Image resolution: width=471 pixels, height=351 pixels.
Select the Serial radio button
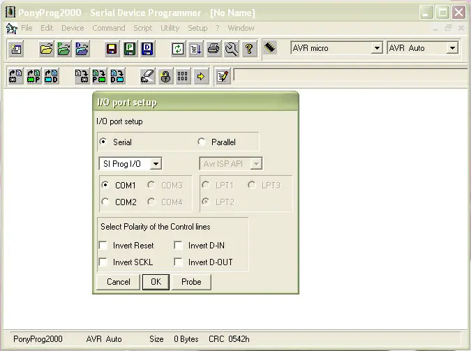pyautogui.click(x=103, y=142)
